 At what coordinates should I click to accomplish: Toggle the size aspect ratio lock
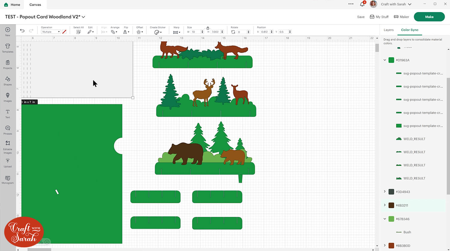click(x=208, y=28)
